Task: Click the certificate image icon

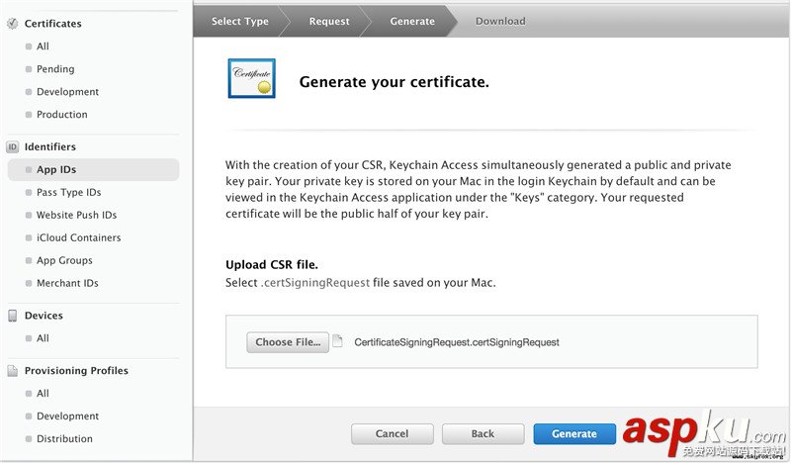Action: pyautogui.click(x=251, y=79)
